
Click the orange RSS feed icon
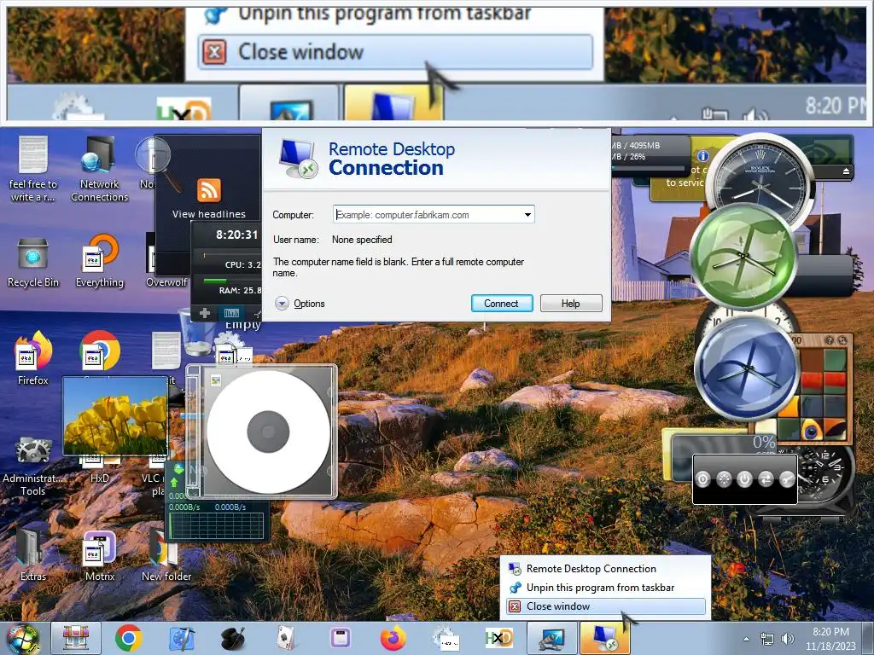(209, 190)
